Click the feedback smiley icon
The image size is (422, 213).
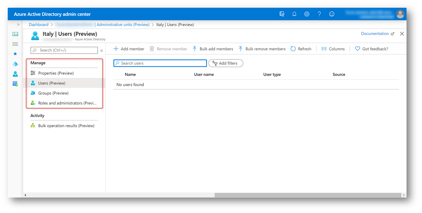[332, 14]
